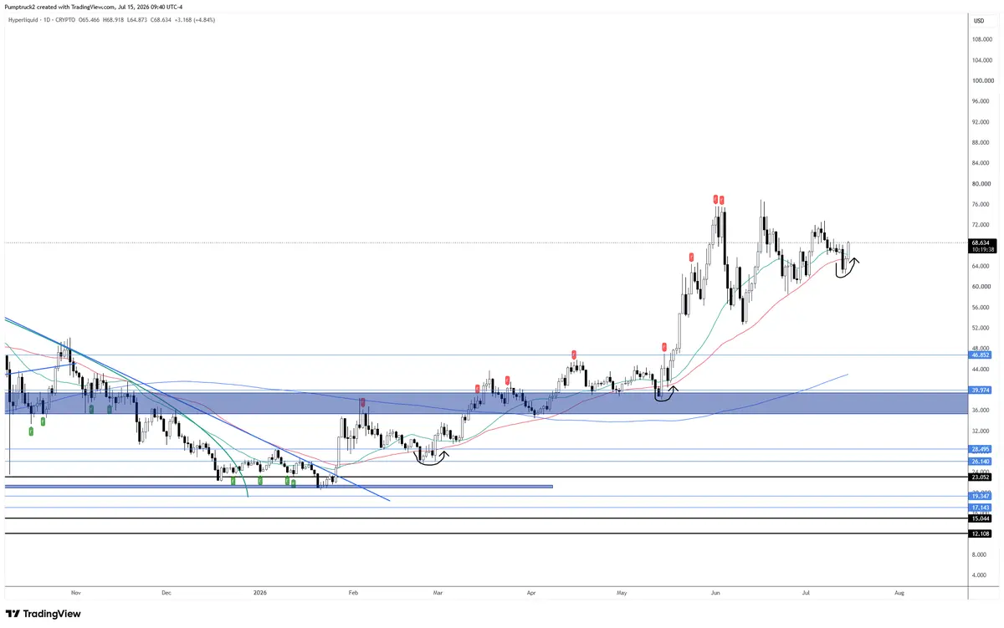
Task: Click the 84.000 price axis tick
Action: [x=981, y=163]
